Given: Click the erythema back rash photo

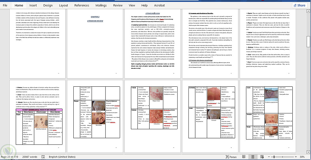Looking at the screenshot, I should [213, 93].
